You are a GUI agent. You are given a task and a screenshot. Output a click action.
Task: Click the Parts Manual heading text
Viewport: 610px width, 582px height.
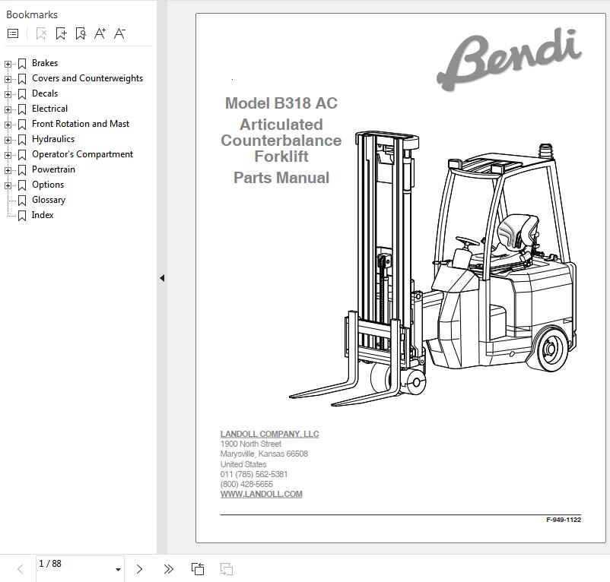click(281, 178)
